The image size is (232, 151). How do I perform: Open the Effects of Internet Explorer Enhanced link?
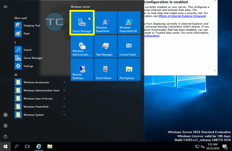182,16
